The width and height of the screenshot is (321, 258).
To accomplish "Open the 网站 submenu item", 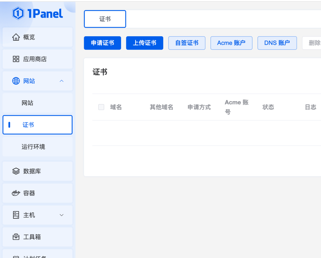I will tap(28, 103).
